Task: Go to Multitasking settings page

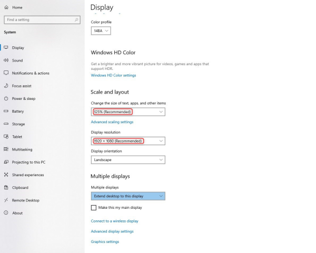Action: coord(25,149)
